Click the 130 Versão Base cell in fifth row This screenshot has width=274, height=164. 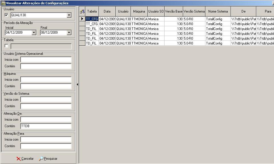pyautogui.click(x=174, y=39)
